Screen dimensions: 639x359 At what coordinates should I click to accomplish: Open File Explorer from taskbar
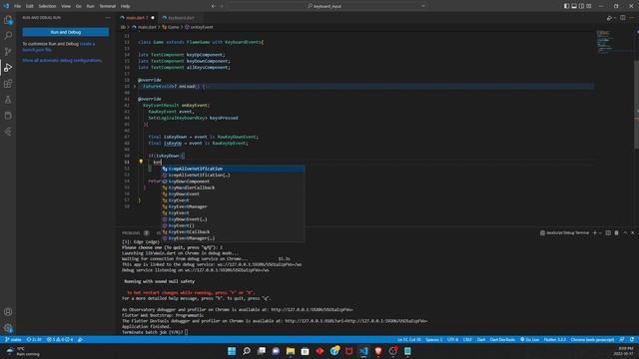(291, 351)
